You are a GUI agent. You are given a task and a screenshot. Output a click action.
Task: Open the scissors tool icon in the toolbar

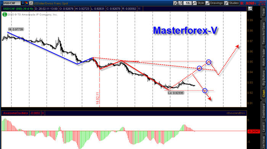(175, 3)
